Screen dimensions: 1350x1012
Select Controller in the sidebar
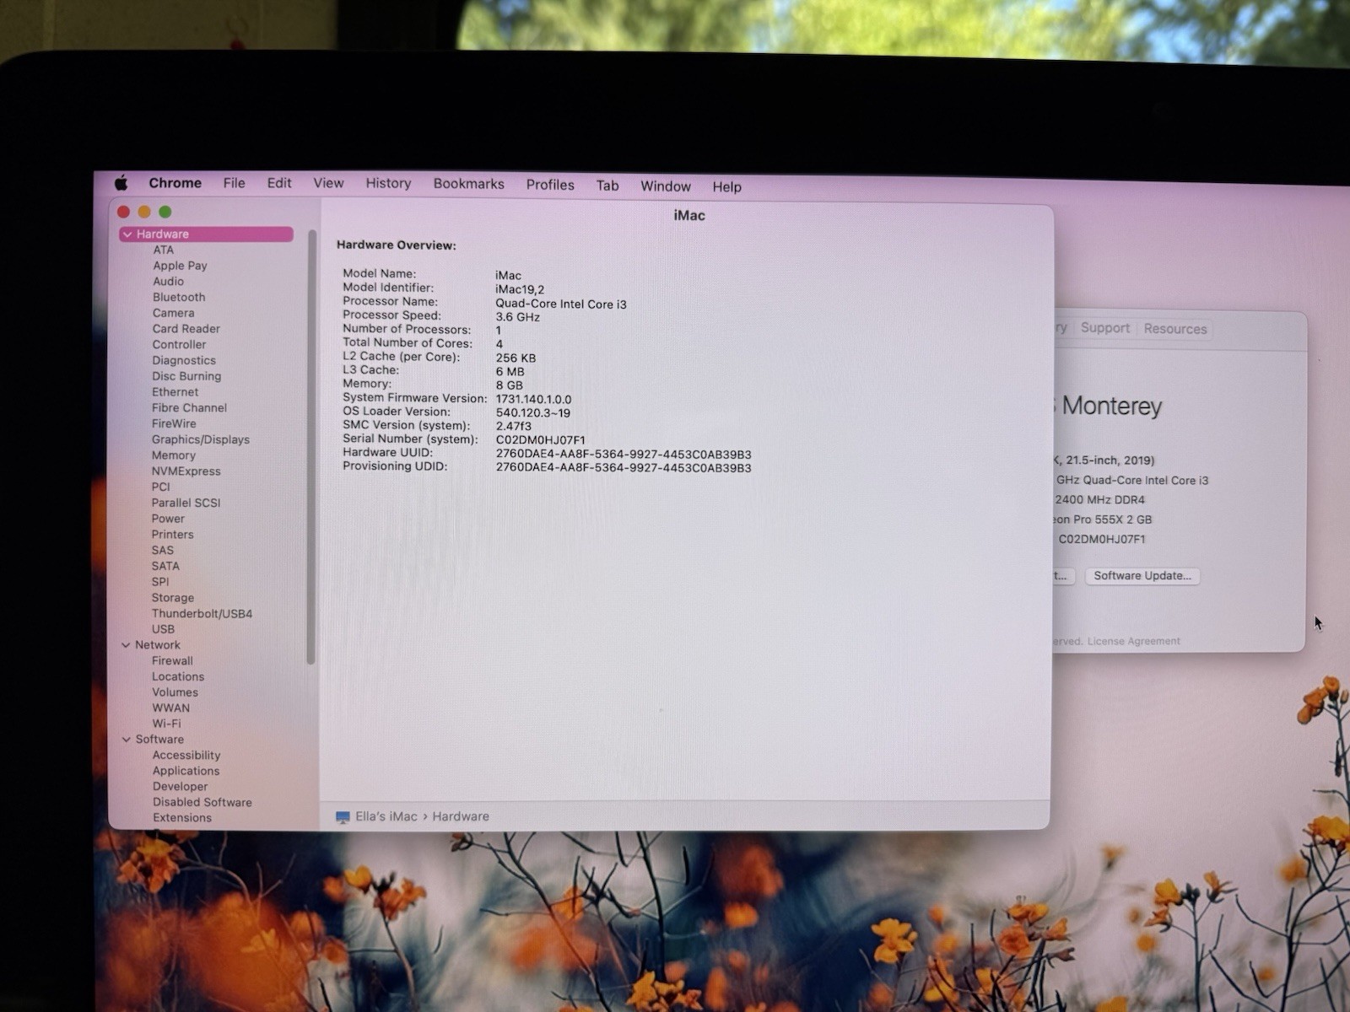pos(179,345)
